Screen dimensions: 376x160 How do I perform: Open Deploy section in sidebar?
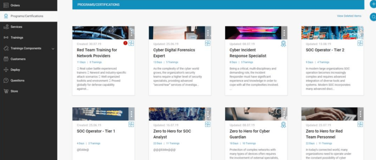pos(28,70)
